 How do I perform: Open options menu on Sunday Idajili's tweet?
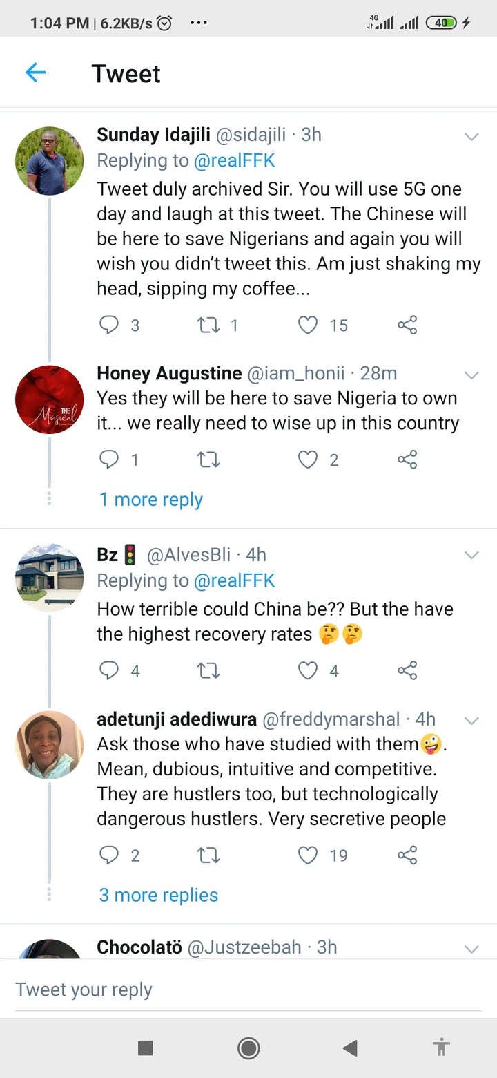(471, 137)
